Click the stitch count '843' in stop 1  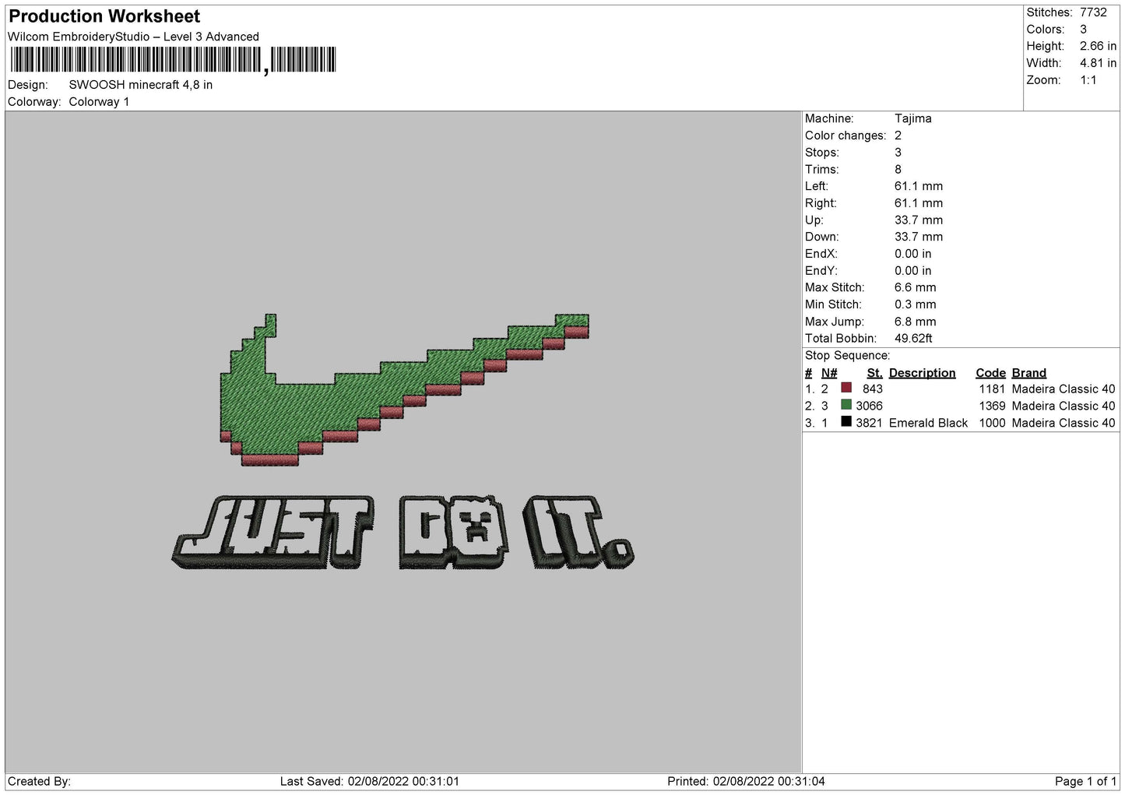tap(873, 389)
